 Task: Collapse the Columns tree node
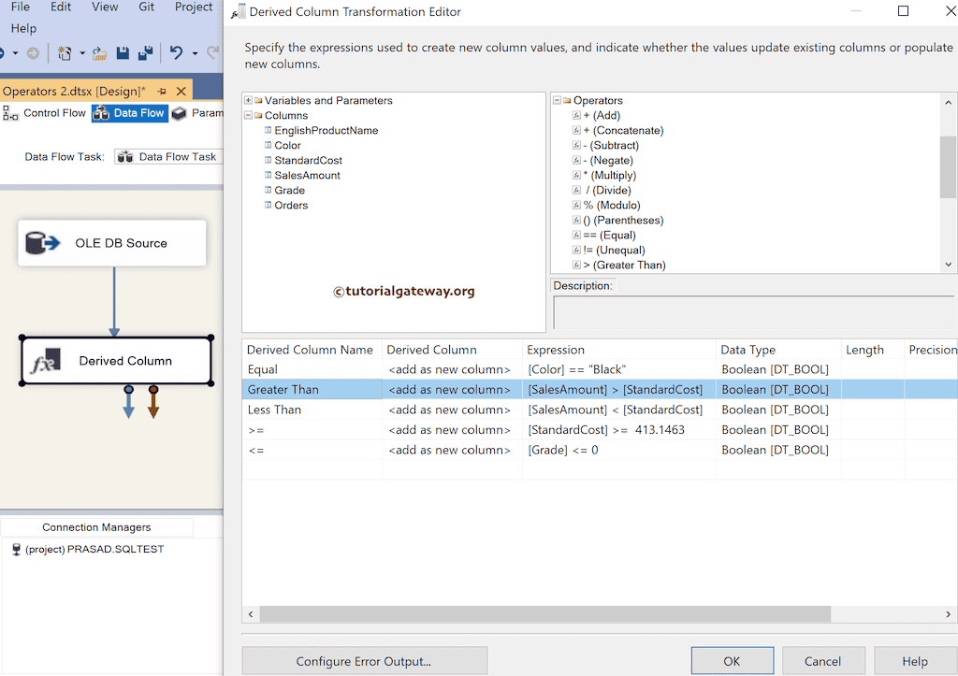point(248,115)
